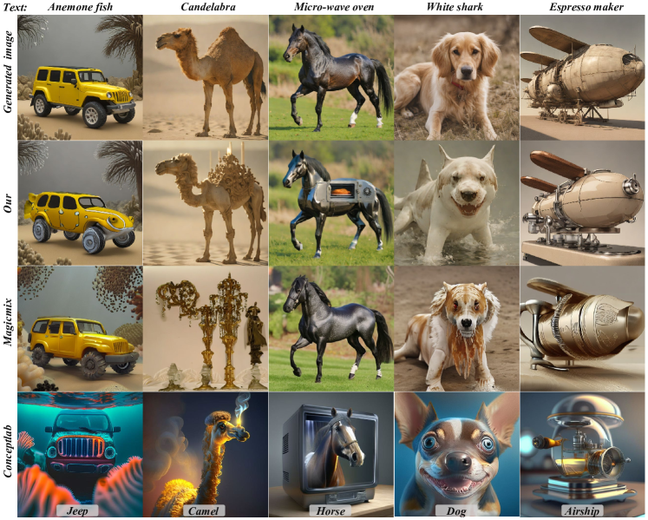The height and width of the screenshot is (520, 648).
Task: Open the Magicmix golden candelabra image
Action: point(205,327)
